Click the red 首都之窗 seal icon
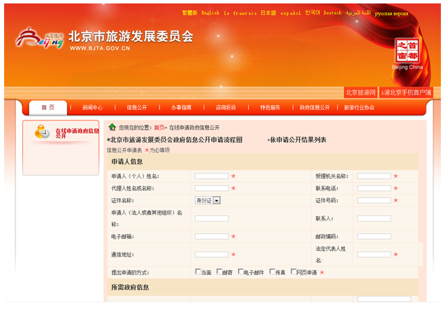 click(x=406, y=51)
